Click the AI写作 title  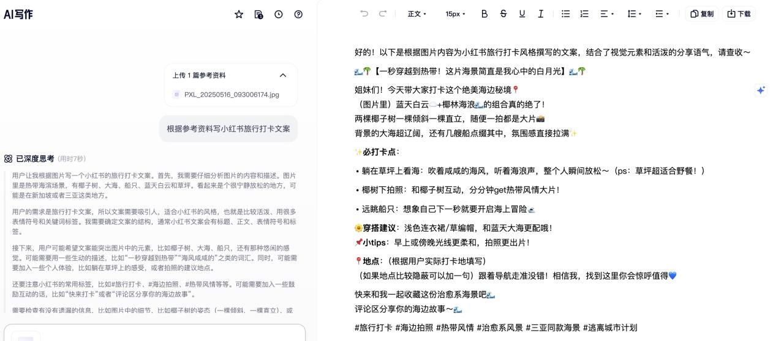tap(18, 14)
